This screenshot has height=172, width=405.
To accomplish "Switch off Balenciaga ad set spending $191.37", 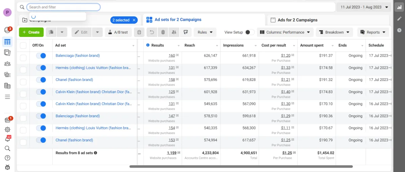I will tap(41, 56).
